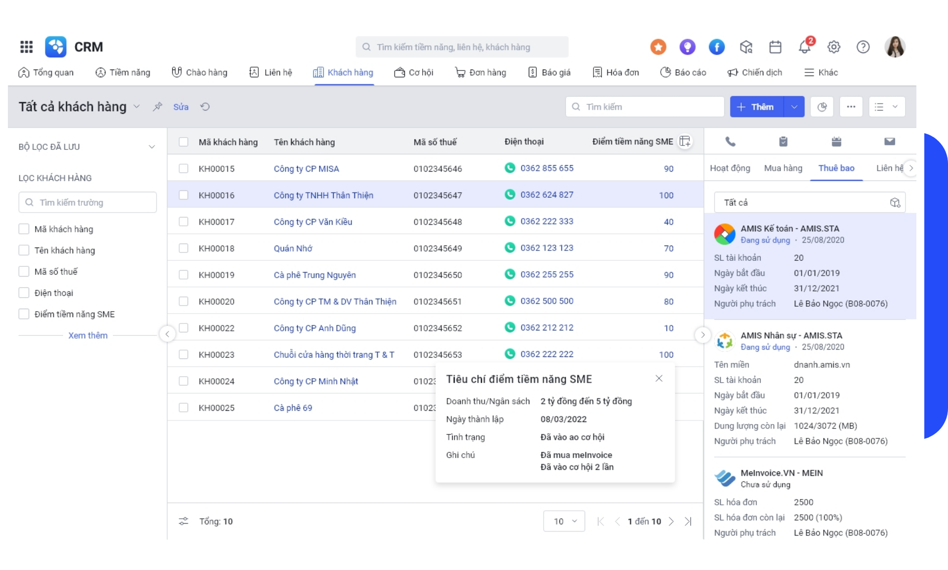
Task: Open the calendar icon in header
Action: tap(775, 47)
